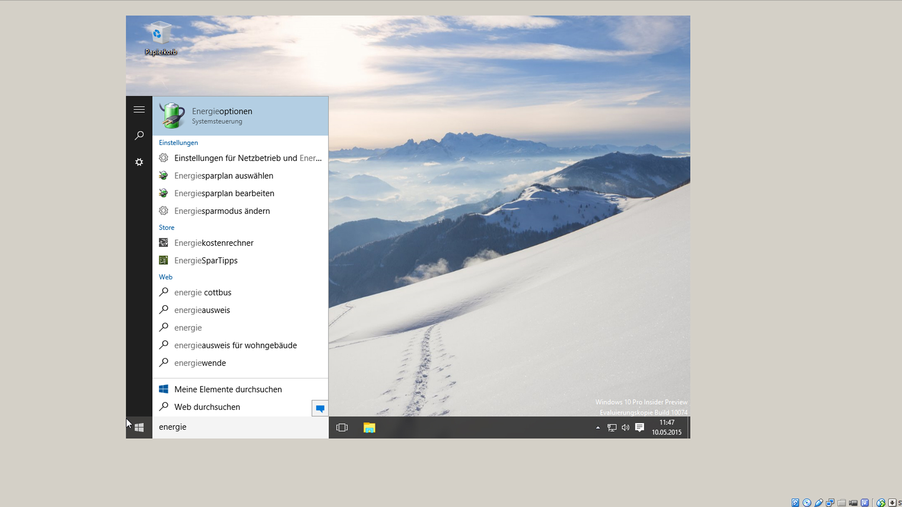902x507 pixels.
Task: Open the Energiekostenrechner store app
Action: [x=240, y=243]
